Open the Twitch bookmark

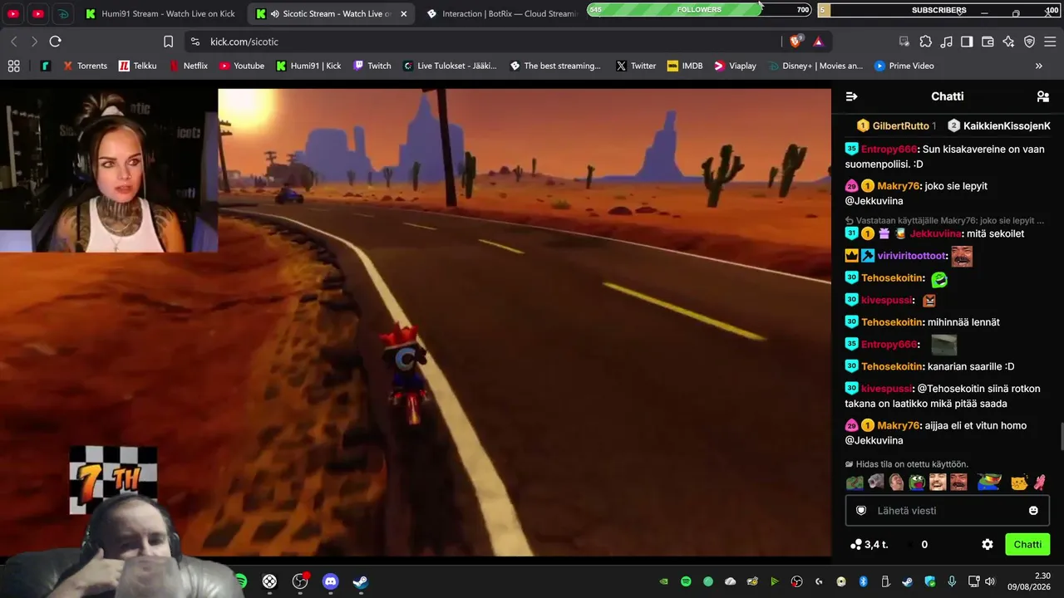click(x=372, y=66)
